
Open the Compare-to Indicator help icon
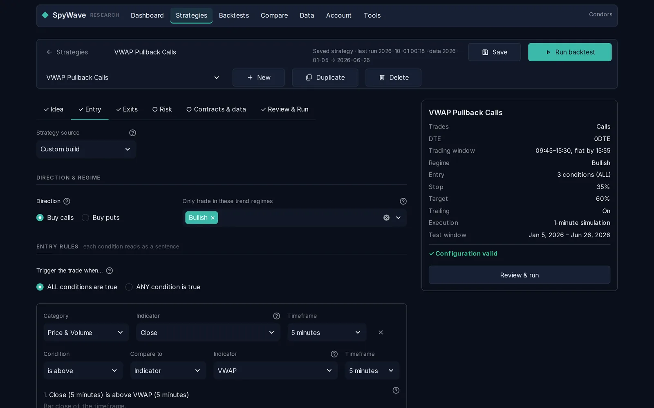tap(334, 354)
